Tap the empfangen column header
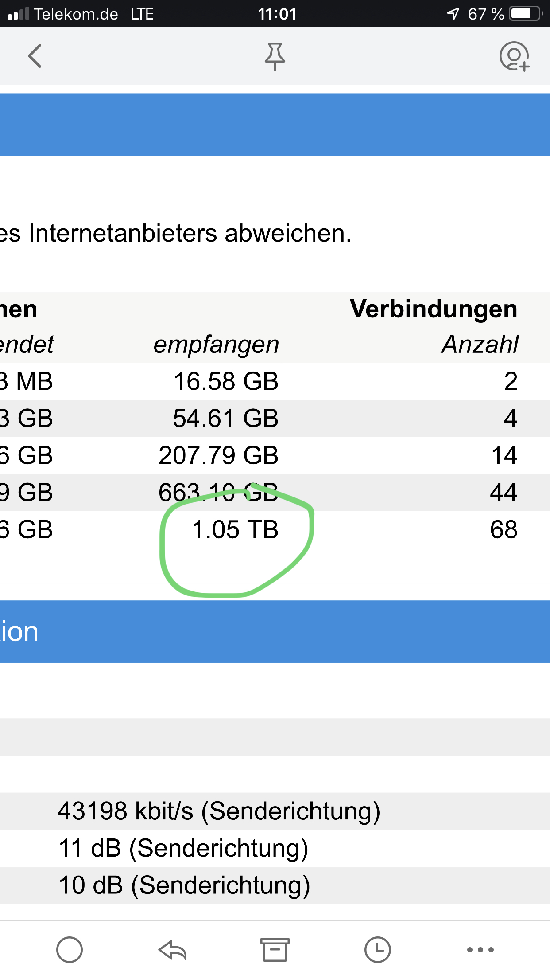550x979 pixels. [x=216, y=345]
